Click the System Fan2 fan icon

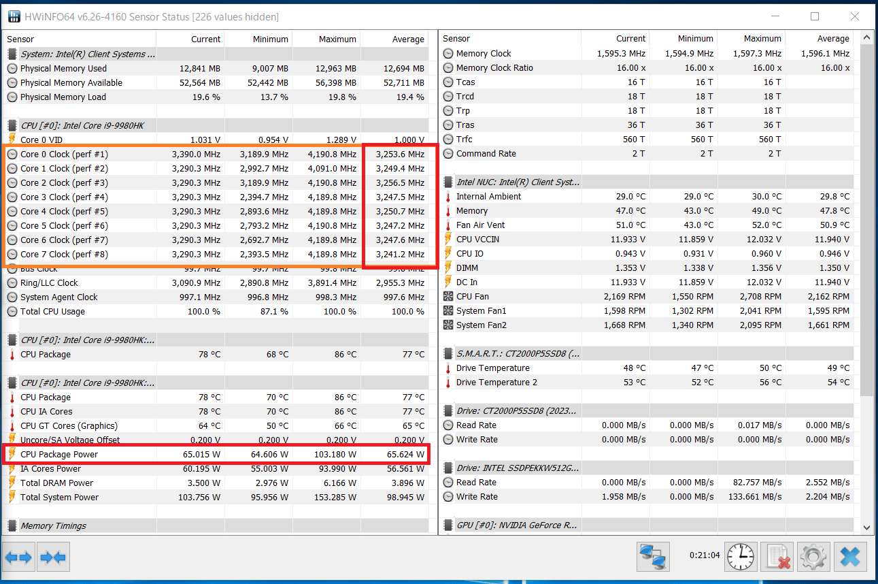[448, 325]
